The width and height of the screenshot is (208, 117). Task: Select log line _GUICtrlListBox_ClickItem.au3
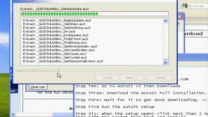54,24
